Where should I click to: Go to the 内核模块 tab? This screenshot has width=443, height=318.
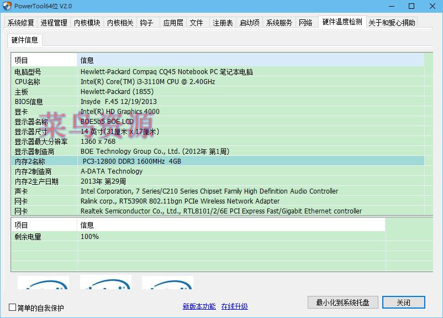[87, 23]
